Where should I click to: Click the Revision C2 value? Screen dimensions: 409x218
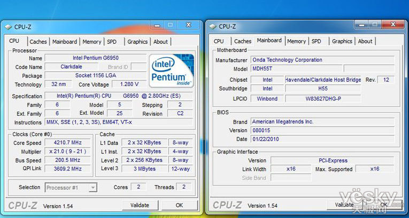(180, 113)
